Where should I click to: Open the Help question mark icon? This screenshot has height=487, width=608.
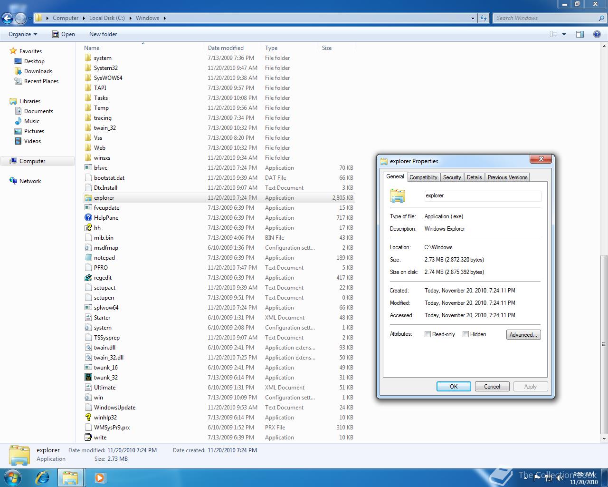click(597, 34)
